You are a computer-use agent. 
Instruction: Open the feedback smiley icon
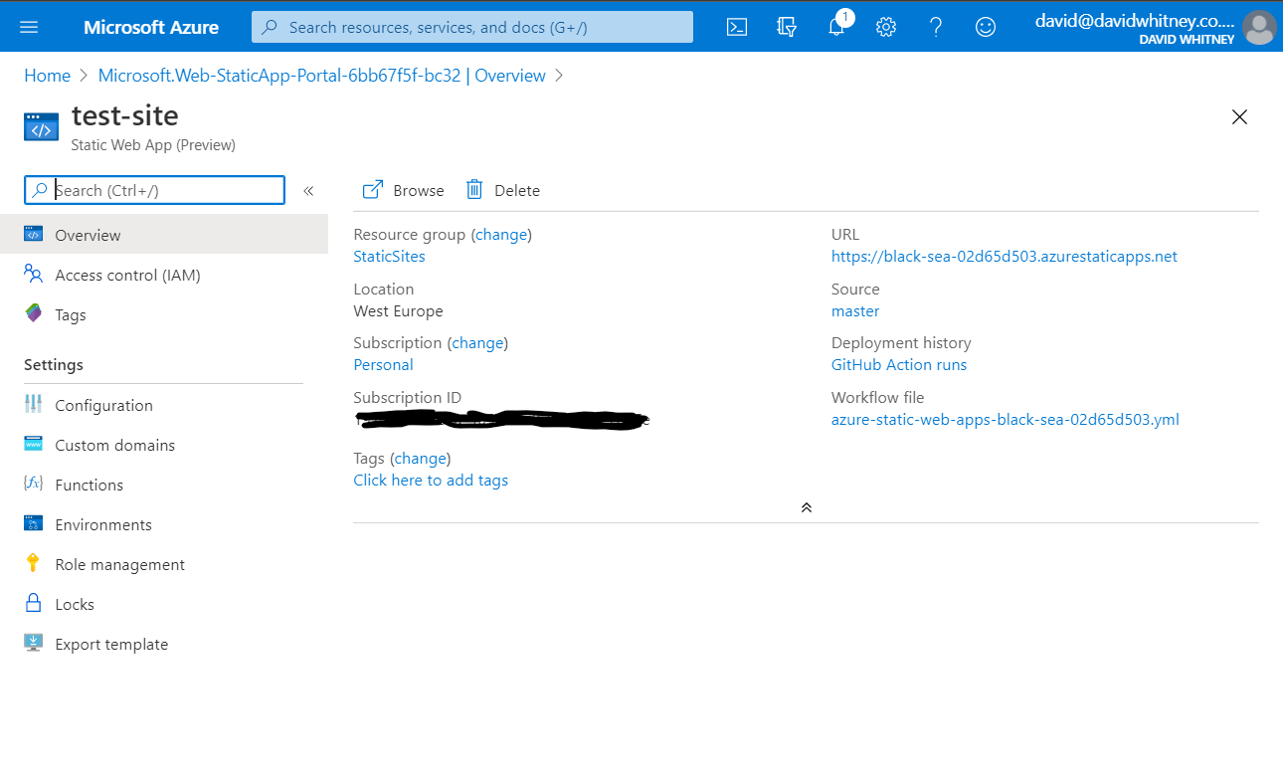click(986, 27)
